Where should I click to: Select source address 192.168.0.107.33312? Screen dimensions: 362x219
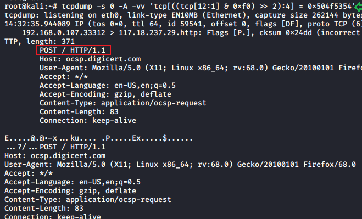click(64, 32)
